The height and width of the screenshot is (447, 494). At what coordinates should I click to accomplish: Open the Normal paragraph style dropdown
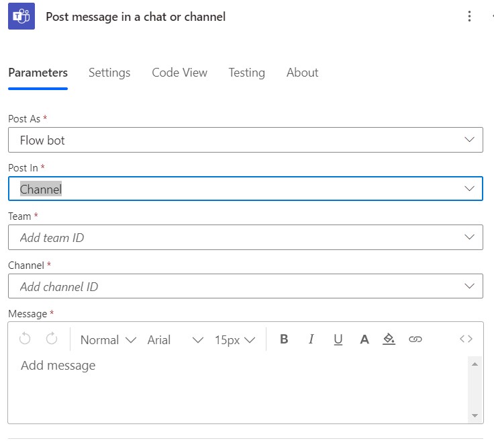pos(108,339)
